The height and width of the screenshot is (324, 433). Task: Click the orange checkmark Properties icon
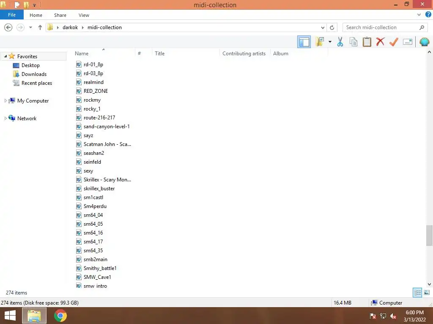pos(394,42)
